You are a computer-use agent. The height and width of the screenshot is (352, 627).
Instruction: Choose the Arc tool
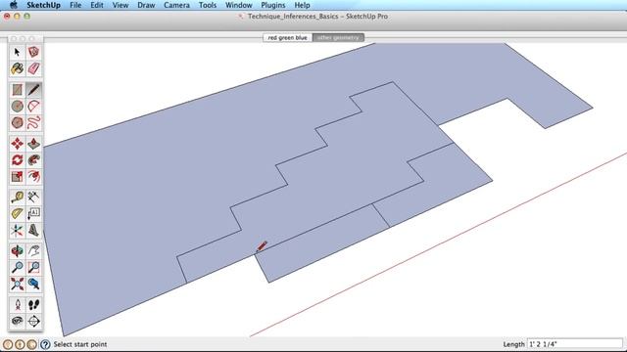pos(33,107)
